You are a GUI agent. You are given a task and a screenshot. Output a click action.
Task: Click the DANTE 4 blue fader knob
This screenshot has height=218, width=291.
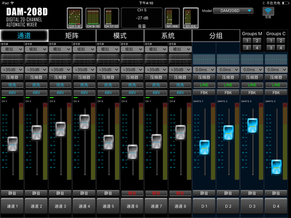click(x=277, y=167)
